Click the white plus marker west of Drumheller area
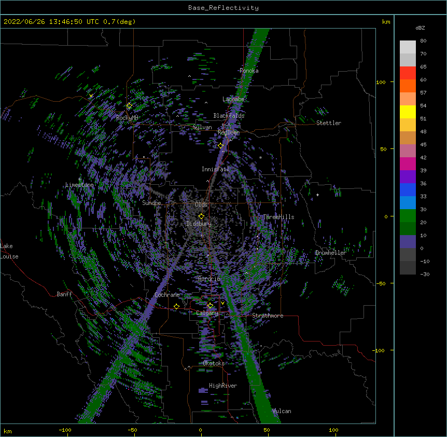 coord(317,195)
